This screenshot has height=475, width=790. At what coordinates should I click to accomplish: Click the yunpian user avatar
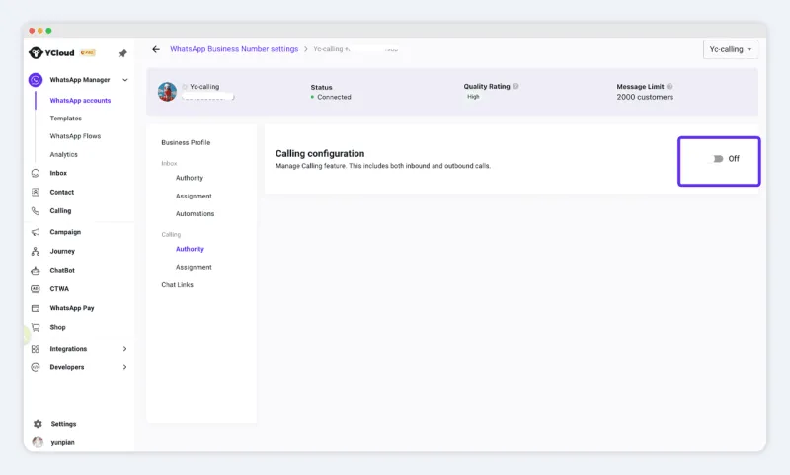tap(38, 442)
